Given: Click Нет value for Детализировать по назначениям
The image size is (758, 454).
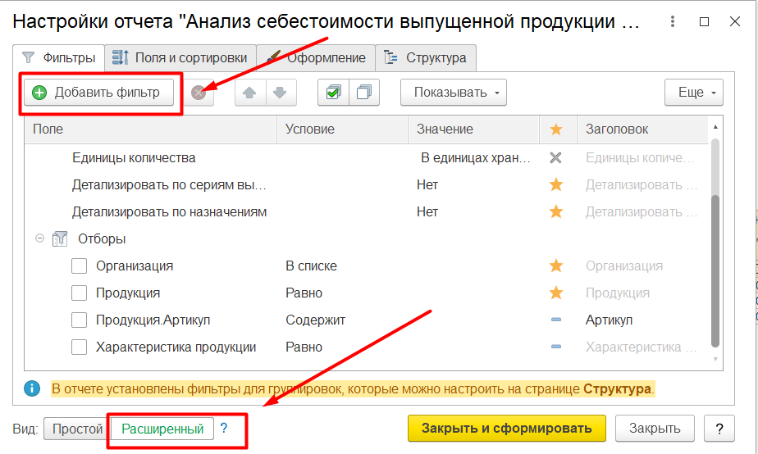Looking at the screenshot, I should 427,212.
